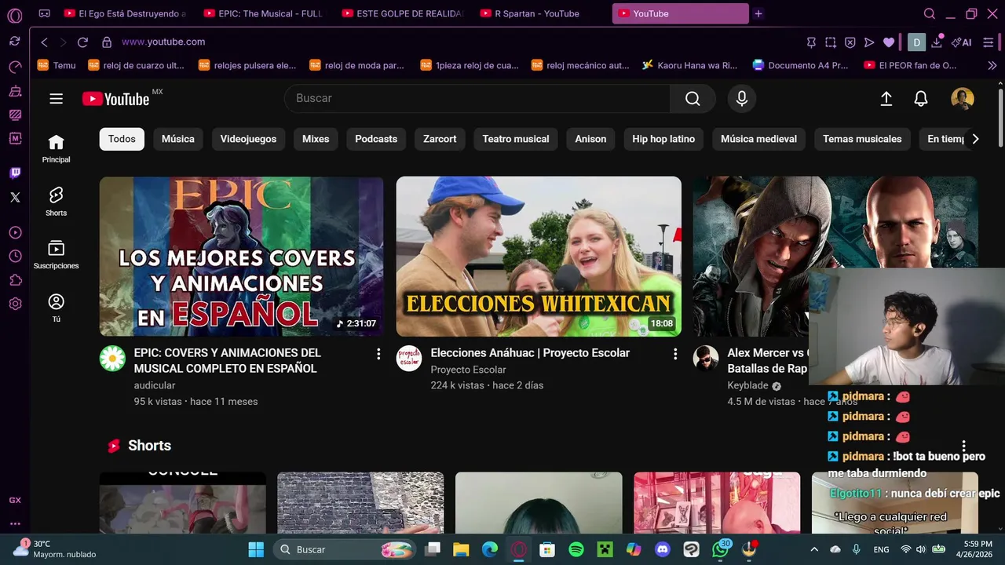Open the Opera AI assistant button
Screen dimensions: 1005x565
point(962,42)
